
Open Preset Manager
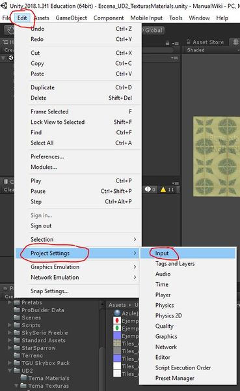[188, 379]
